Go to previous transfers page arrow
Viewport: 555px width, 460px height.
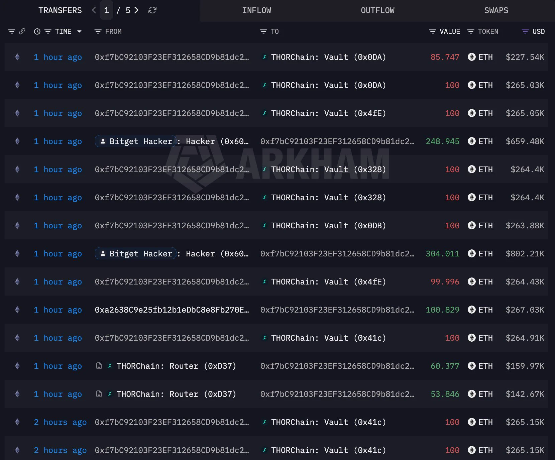pos(94,10)
